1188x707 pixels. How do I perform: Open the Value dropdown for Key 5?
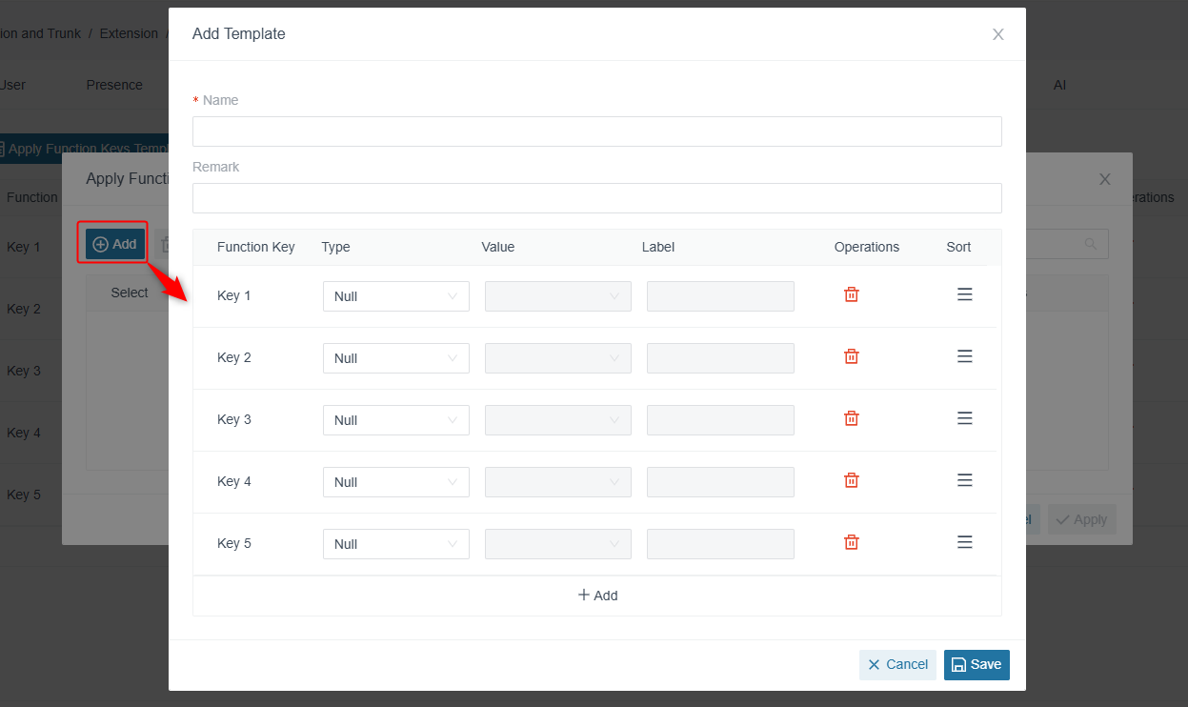pos(558,544)
